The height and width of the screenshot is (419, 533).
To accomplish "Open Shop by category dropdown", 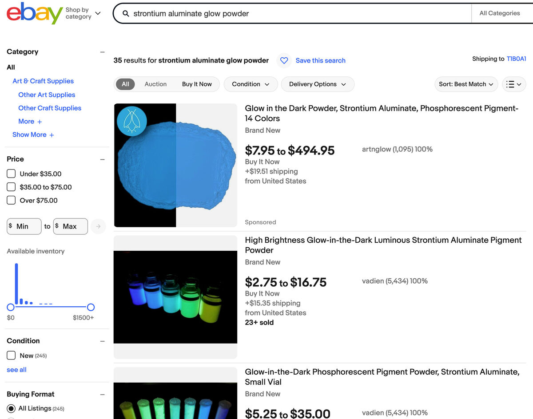I will 83,13.
